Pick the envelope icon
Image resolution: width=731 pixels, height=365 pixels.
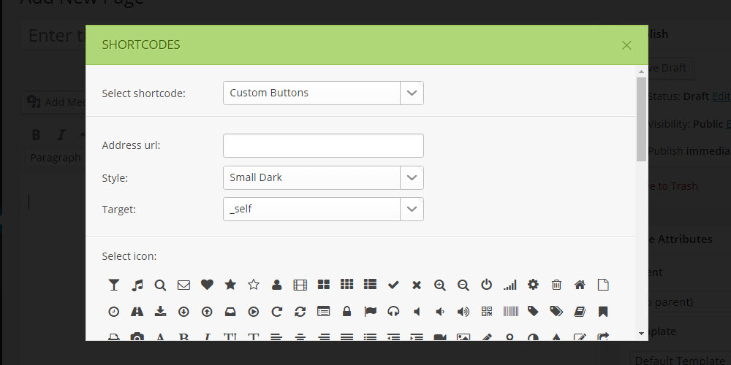click(183, 285)
